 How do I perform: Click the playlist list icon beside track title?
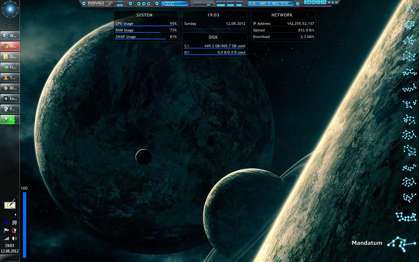coord(298,3)
